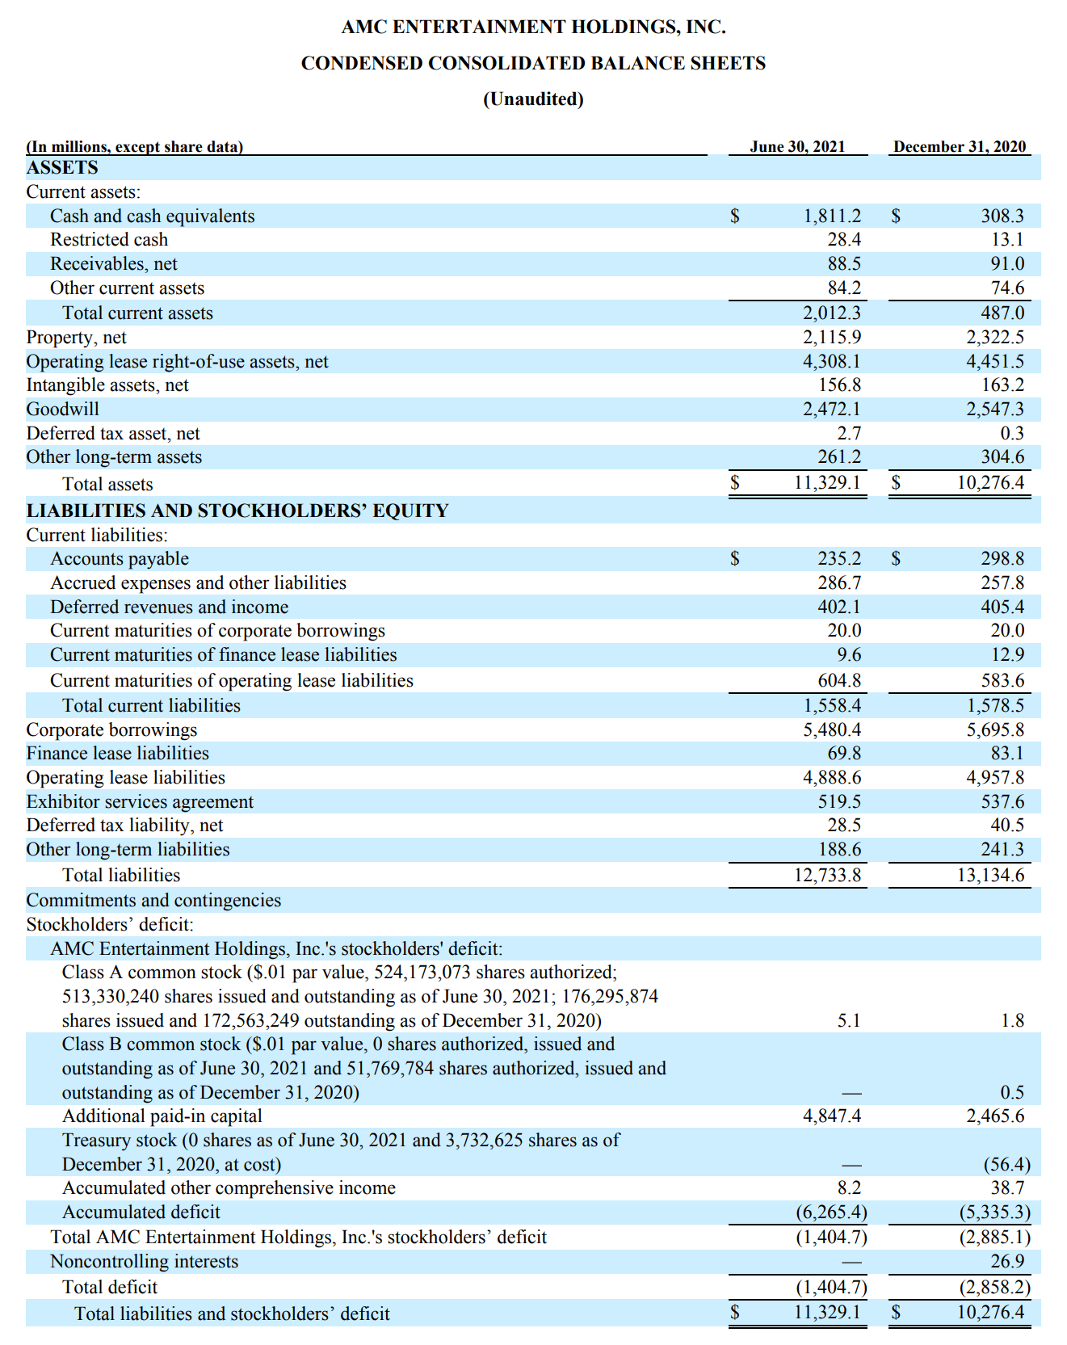
Task: Select cash value '308.3'
Action: coord(1002,216)
